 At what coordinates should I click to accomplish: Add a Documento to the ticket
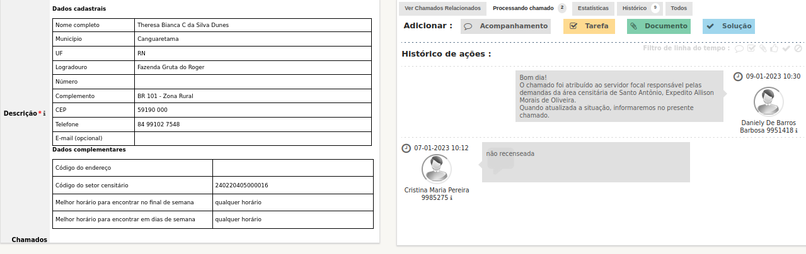click(659, 26)
